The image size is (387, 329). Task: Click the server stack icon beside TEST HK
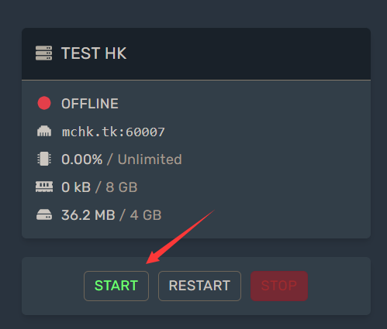[x=43, y=53]
